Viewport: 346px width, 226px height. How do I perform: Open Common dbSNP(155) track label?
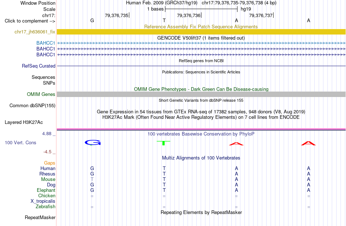[32, 105]
